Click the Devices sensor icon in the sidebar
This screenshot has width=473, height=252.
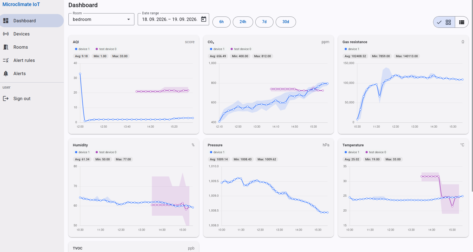(6, 34)
